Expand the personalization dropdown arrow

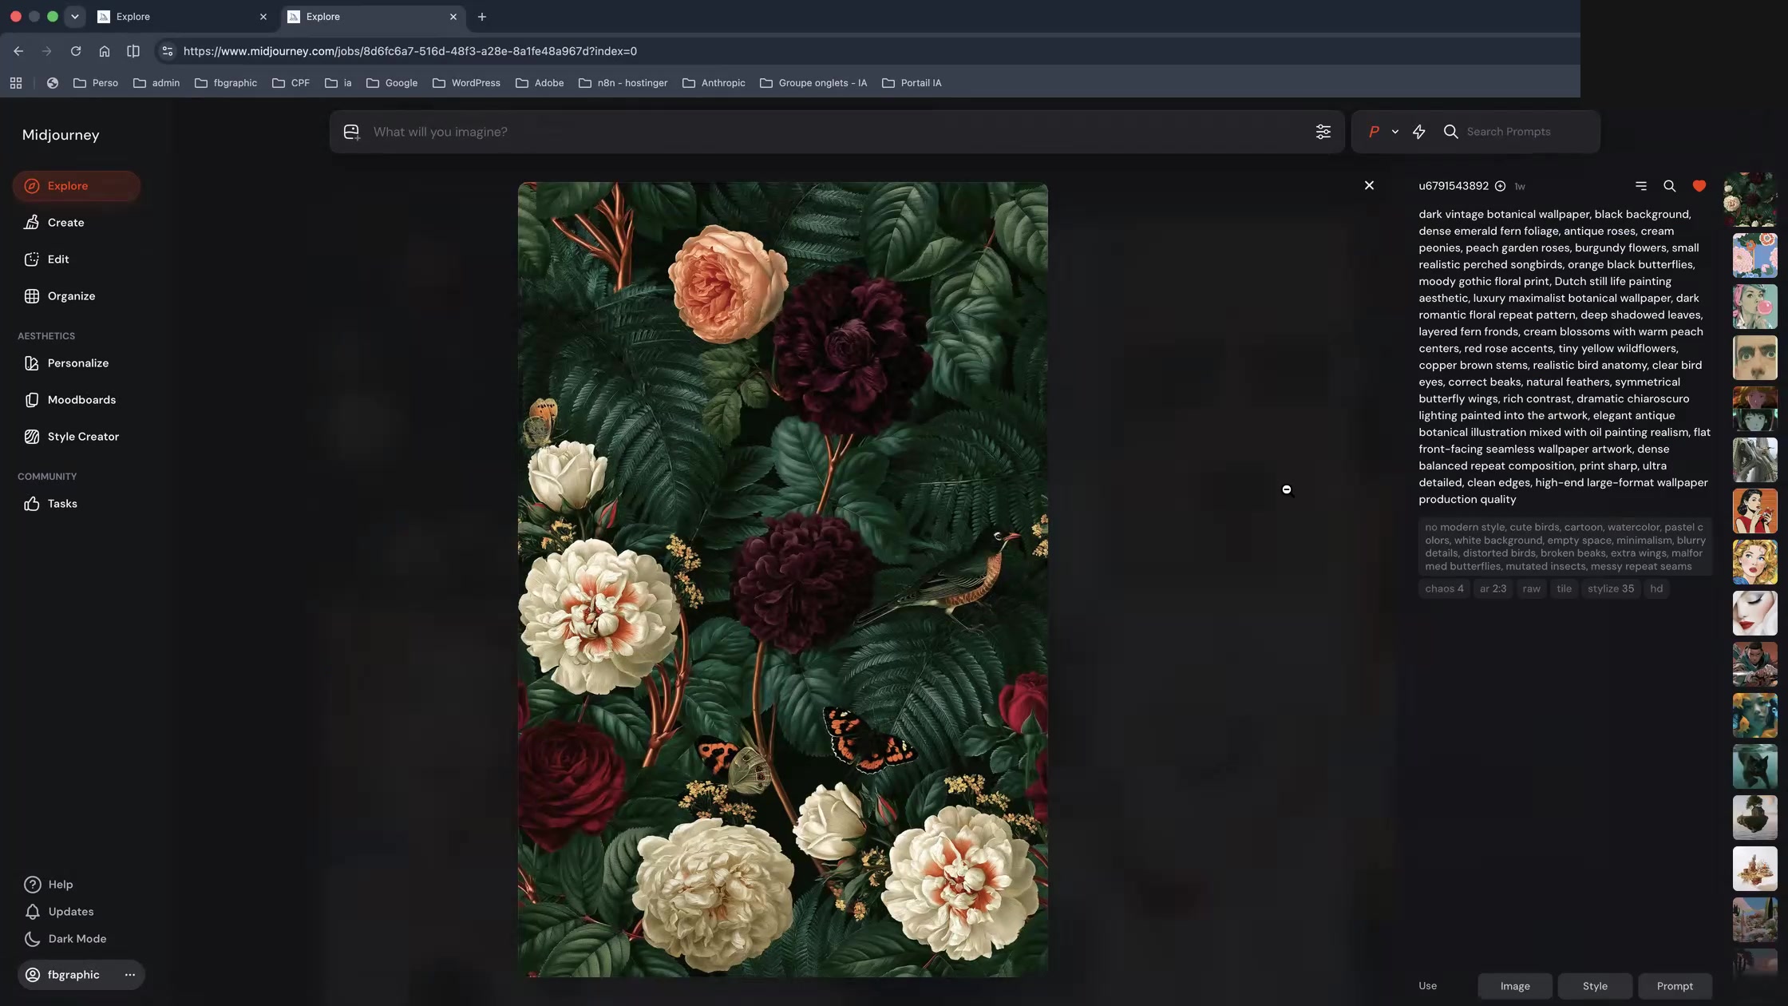[x=1395, y=132]
